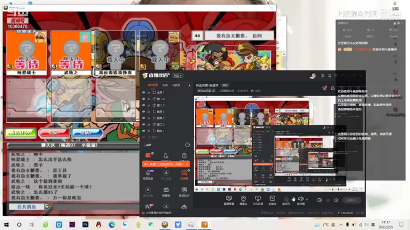Viewport: 410px width, 230px height.
Task: Hide the 窗口3 source via eye icon
Action: pyautogui.click(x=143, y=105)
